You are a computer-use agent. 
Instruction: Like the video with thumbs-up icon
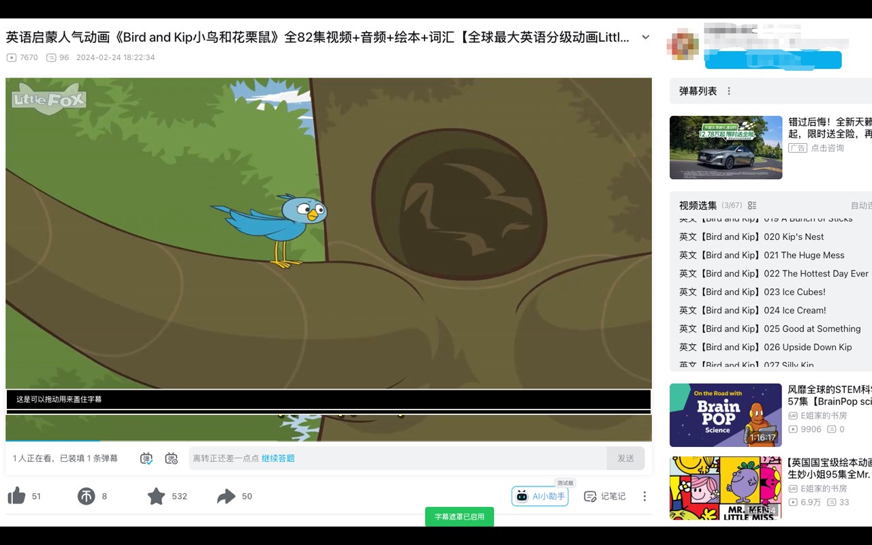[17, 496]
